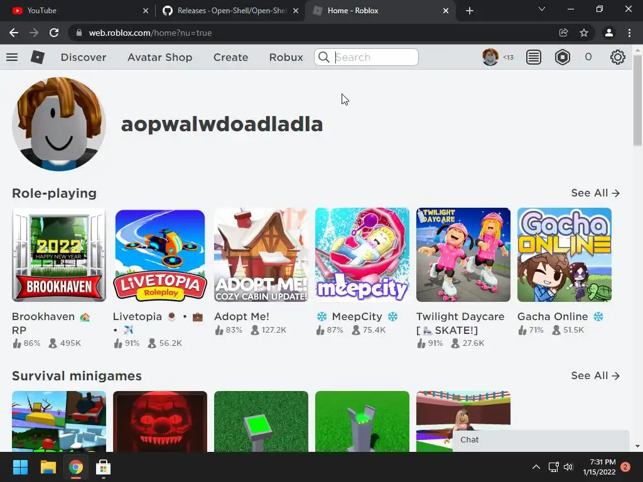Viewport: 643px width, 482px height.
Task: Open the Robux hexagon icon
Action: coord(562,57)
